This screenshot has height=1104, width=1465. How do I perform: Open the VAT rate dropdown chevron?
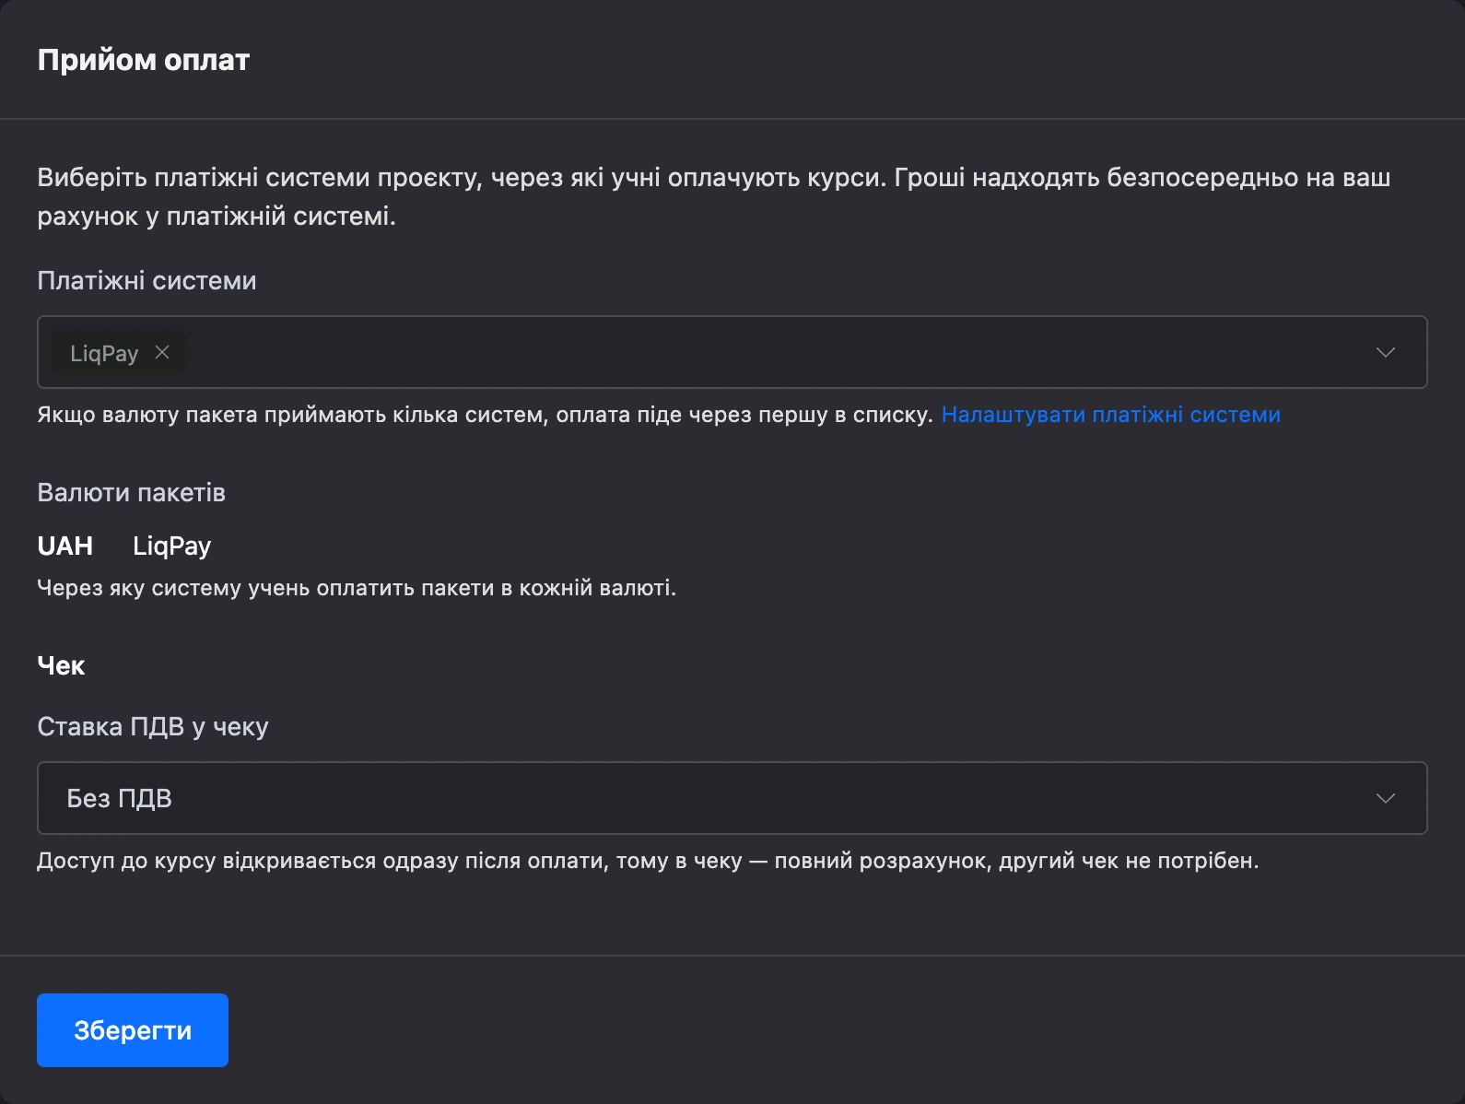(1385, 798)
